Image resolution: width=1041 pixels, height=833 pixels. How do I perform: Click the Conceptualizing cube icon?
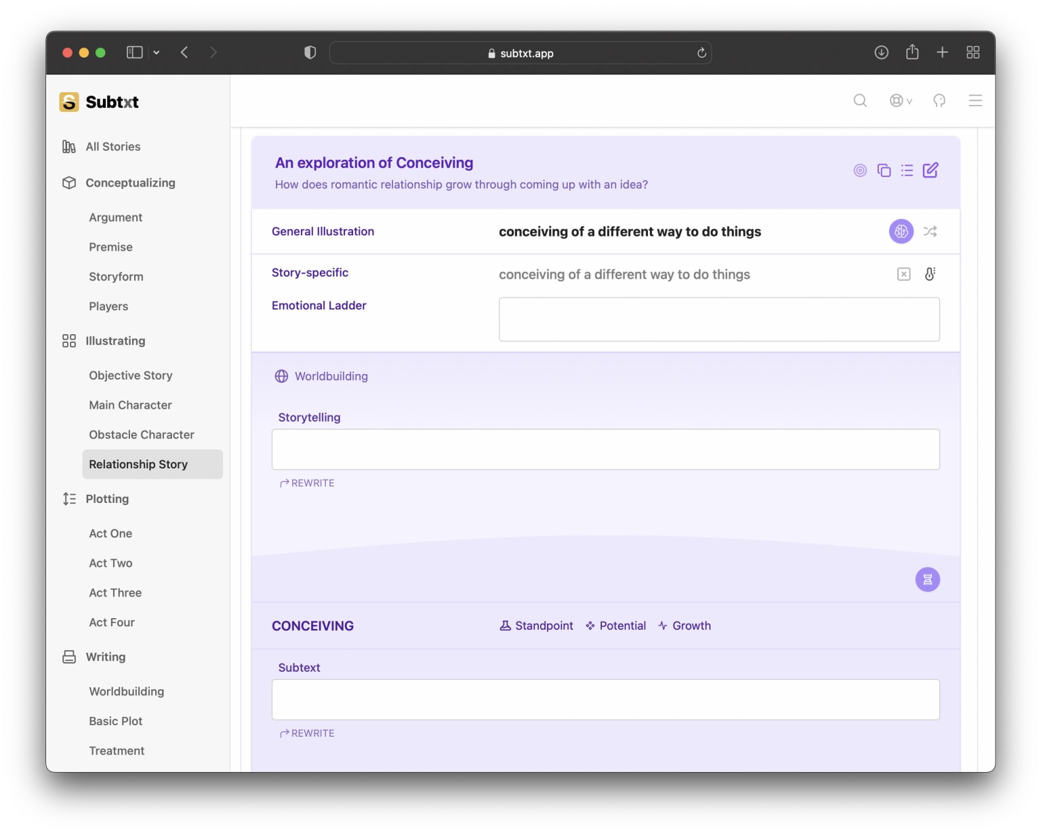coord(69,183)
